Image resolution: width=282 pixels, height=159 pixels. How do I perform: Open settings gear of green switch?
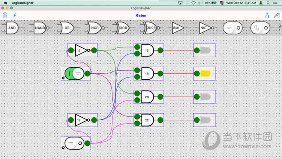(63, 78)
